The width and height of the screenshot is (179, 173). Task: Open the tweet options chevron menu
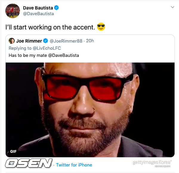(x=172, y=7)
